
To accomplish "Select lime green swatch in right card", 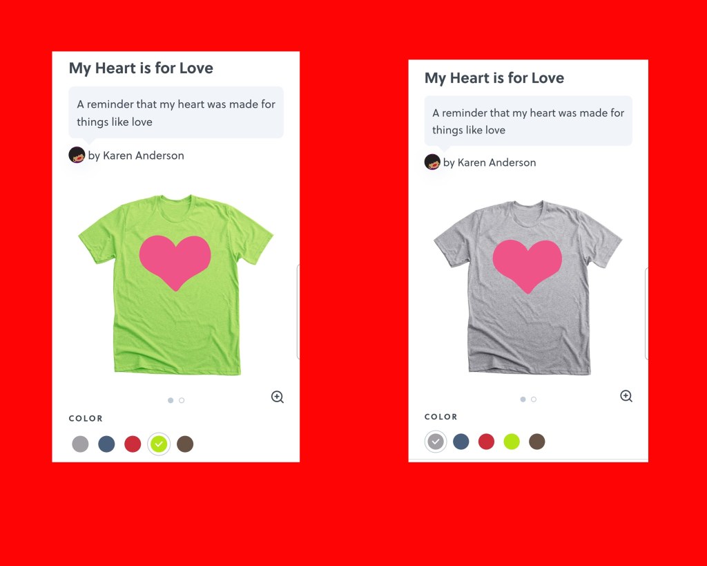I will [512, 442].
